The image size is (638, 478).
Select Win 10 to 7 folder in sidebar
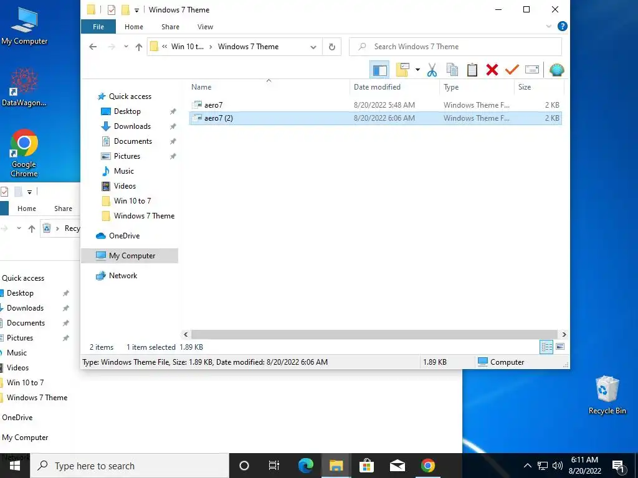(x=132, y=201)
